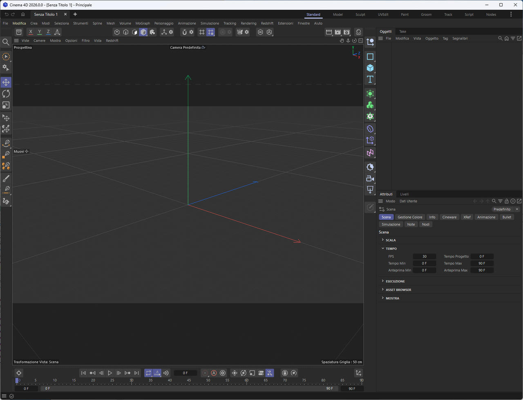The height and width of the screenshot is (400, 523).
Task: Click the rectangle spline icon
Action: 370,56
